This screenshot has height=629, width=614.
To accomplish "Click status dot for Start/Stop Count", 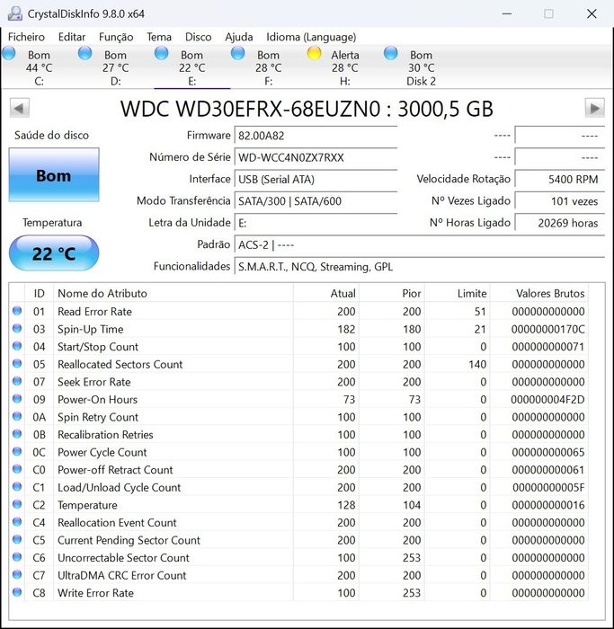I will [17, 346].
